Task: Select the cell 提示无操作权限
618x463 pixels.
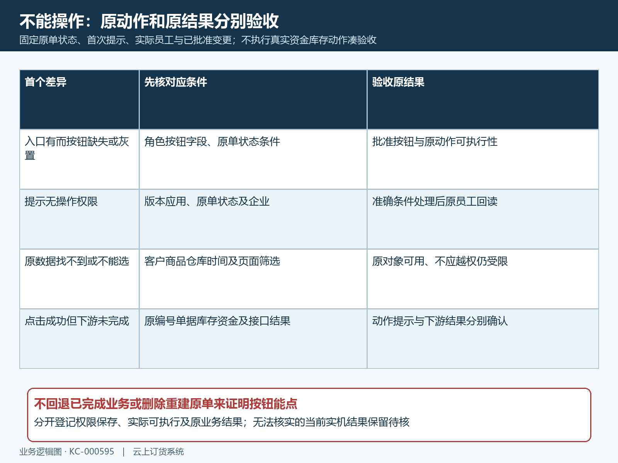Action: (79, 219)
